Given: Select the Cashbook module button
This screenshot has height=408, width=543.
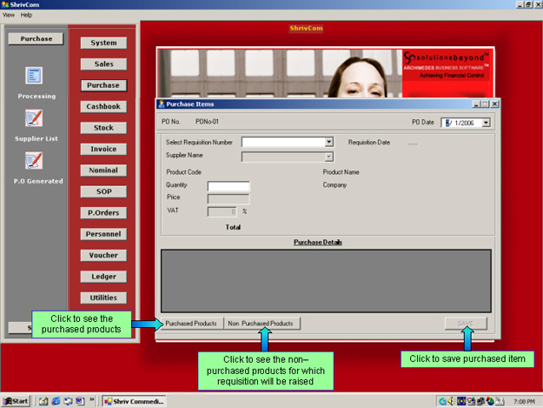Looking at the screenshot, I should click(x=103, y=106).
